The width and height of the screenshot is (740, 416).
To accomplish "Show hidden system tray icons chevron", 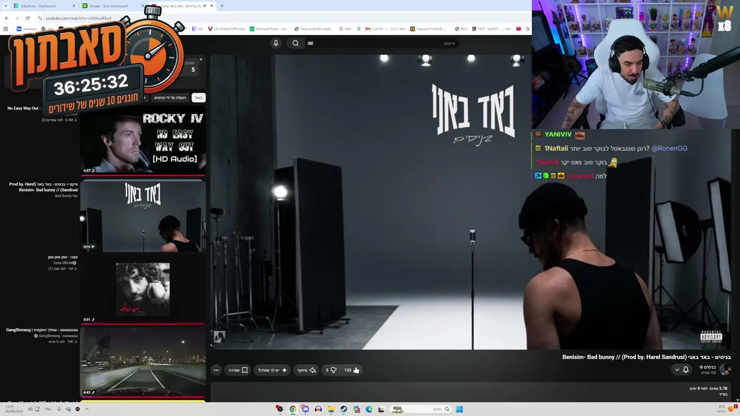I will click(x=87, y=409).
